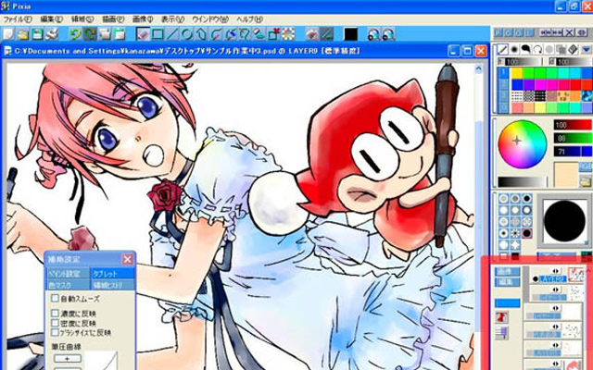Enable the ブラシサイズに反映 checkbox

pyautogui.click(x=56, y=333)
